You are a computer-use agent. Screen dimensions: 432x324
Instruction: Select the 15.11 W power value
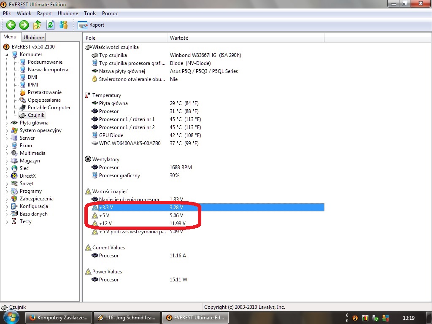(178, 280)
